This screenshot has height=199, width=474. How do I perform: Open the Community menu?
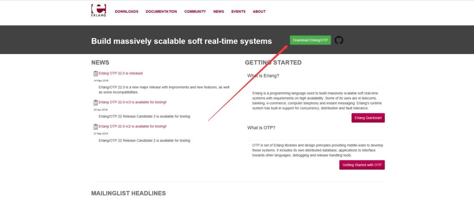point(195,11)
